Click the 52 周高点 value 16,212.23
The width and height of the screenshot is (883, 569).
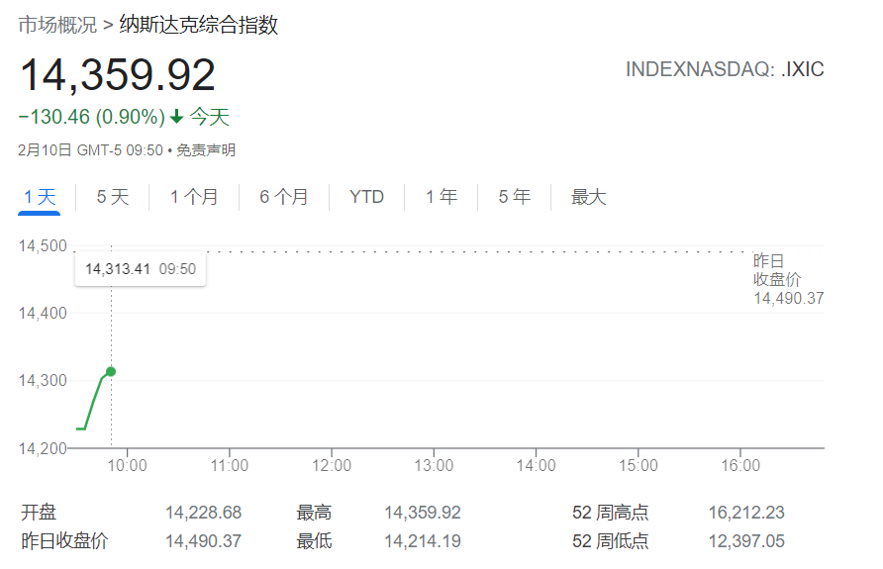[x=746, y=513]
